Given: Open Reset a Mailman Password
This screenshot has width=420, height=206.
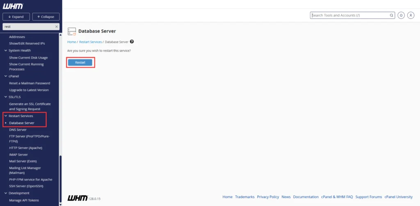Looking at the screenshot, I should click(30, 83).
